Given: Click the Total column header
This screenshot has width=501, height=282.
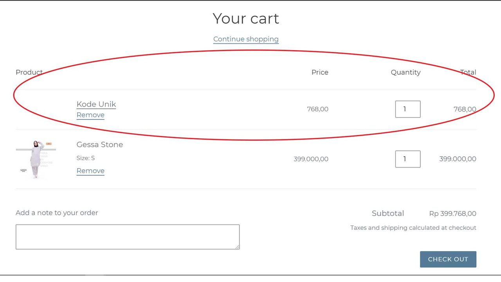Looking at the screenshot, I should tap(468, 72).
